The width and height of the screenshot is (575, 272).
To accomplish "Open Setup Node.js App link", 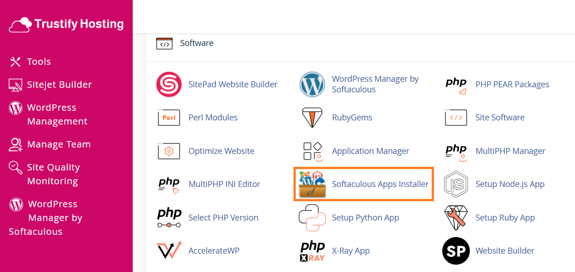I will click(x=510, y=184).
